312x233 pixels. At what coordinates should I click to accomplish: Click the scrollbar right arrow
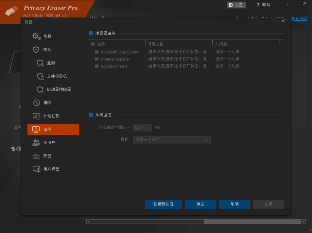(x=303, y=222)
